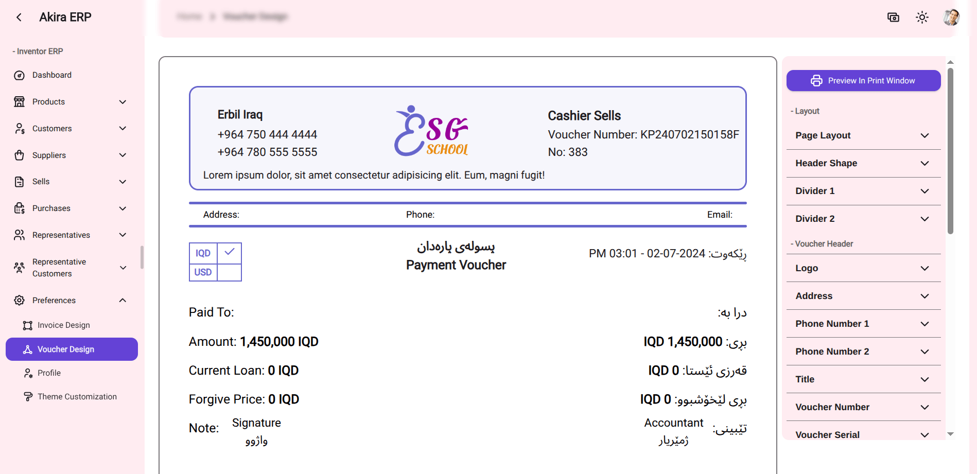Click the Suppliers bag icon
Image resolution: width=977 pixels, height=474 pixels.
point(20,155)
